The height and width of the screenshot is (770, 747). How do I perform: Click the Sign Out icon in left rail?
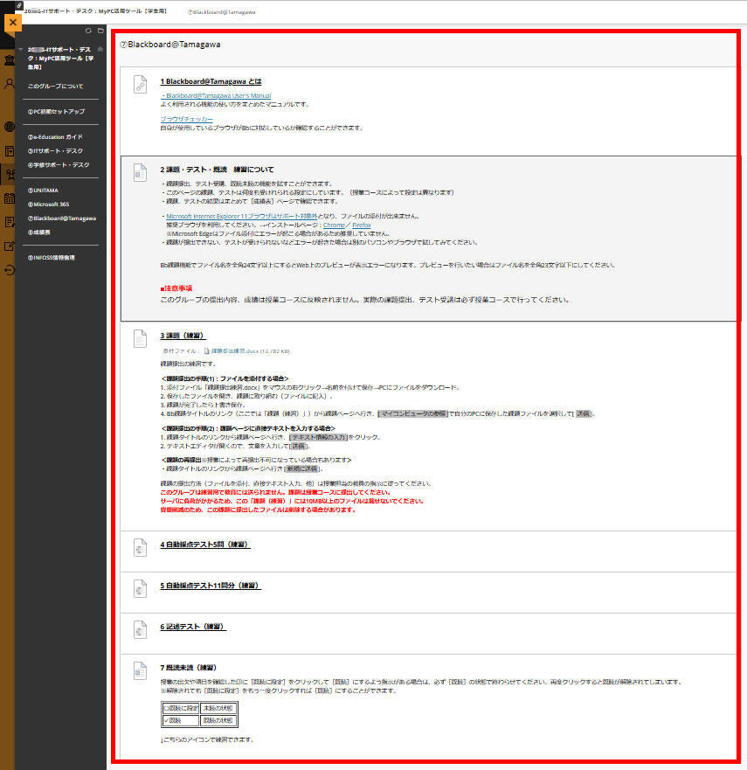point(10,269)
